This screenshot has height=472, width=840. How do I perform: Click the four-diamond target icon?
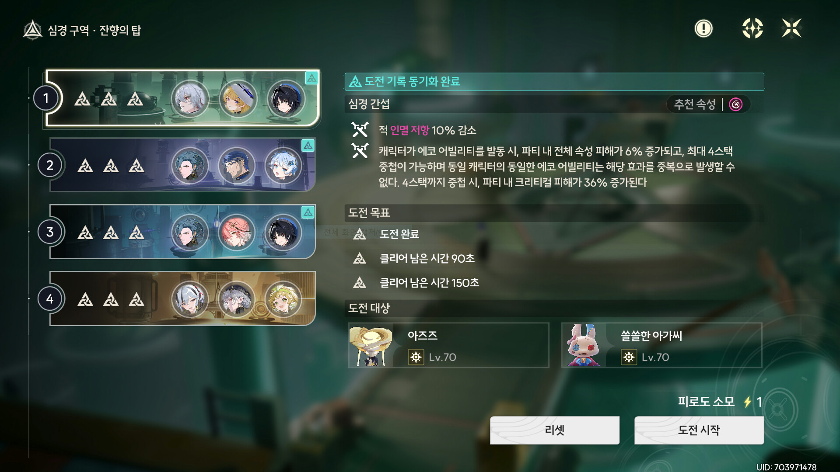pyautogui.click(x=752, y=28)
